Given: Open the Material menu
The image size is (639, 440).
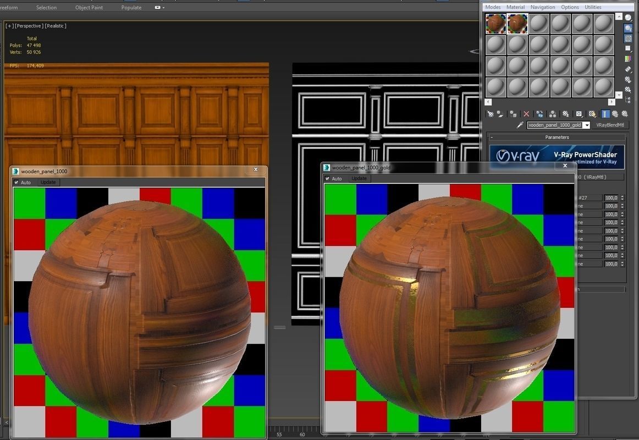Looking at the screenshot, I should pos(515,7).
